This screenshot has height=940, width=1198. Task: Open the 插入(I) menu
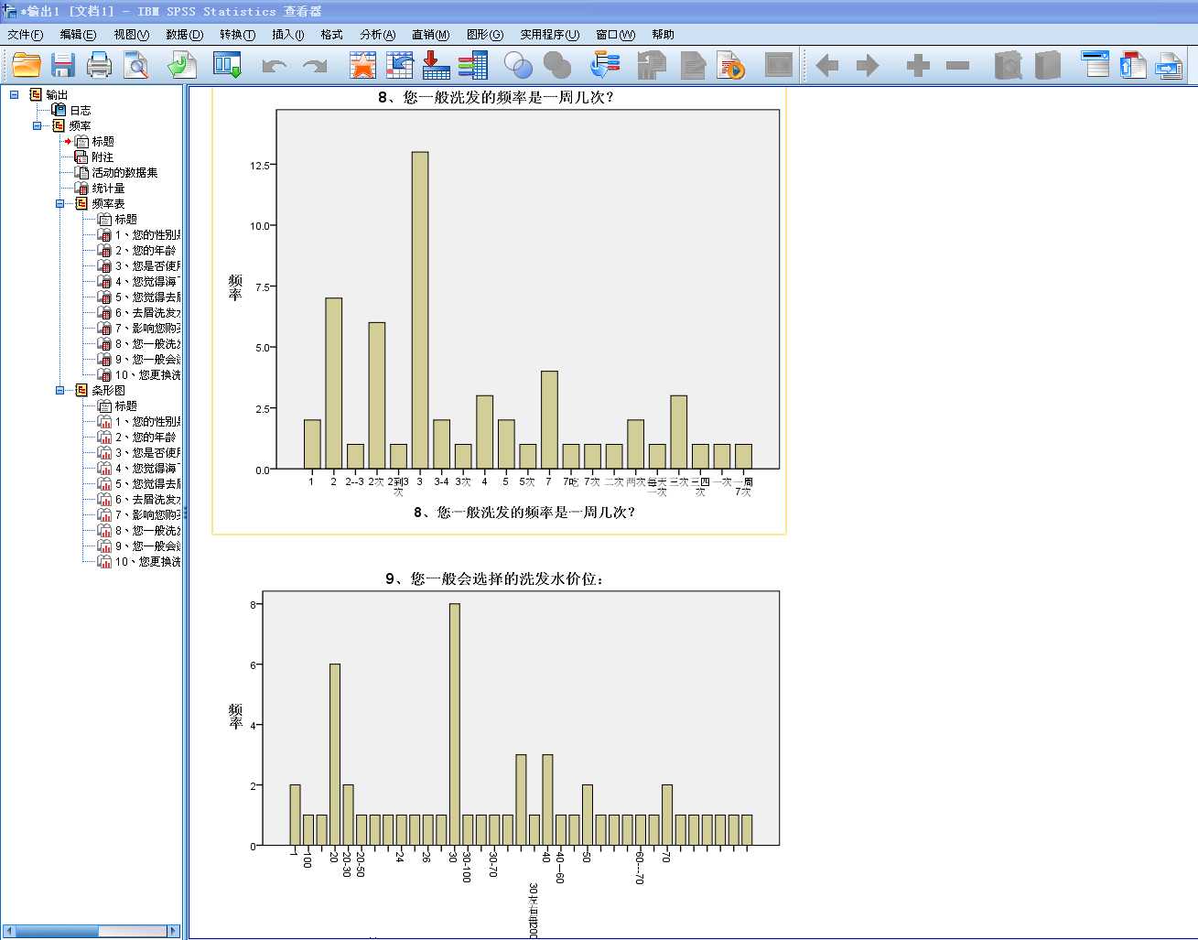pos(288,35)
